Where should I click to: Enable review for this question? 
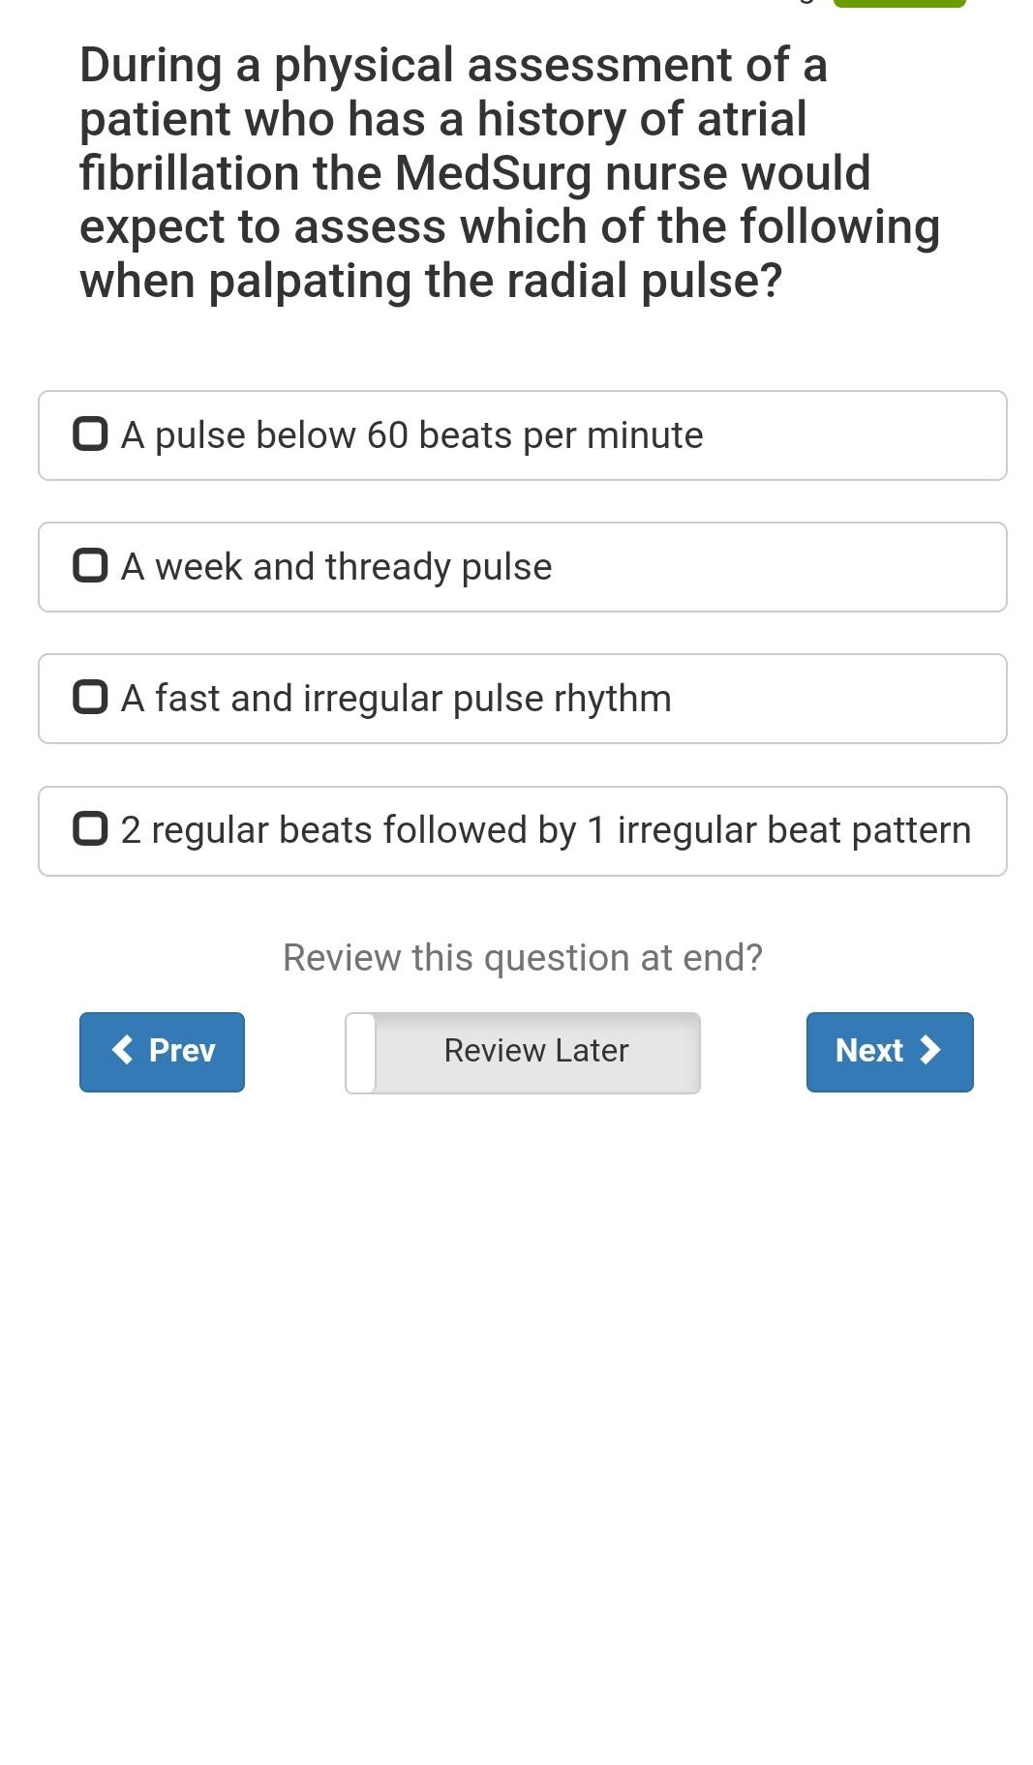[522, 1052]
